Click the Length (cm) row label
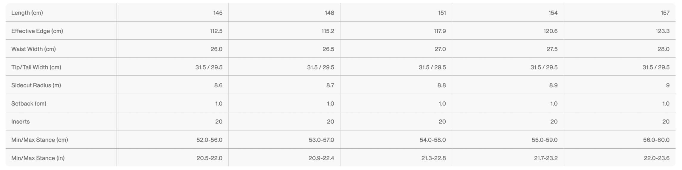This screenshot has height=170, width=682. click(x=27, y=13)
